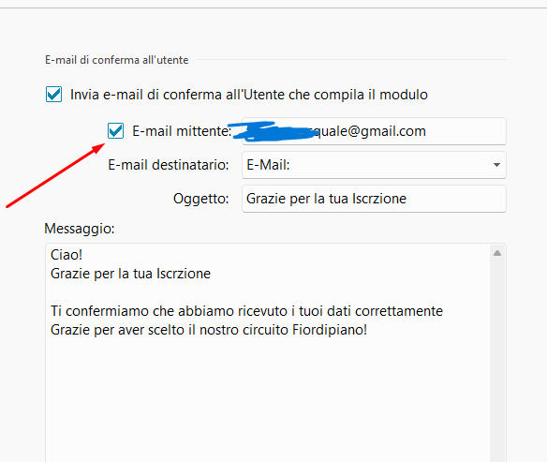Open the 'E-mail destinatario' combo box
The height and width of the screenshot is (462, 547).
374,165
